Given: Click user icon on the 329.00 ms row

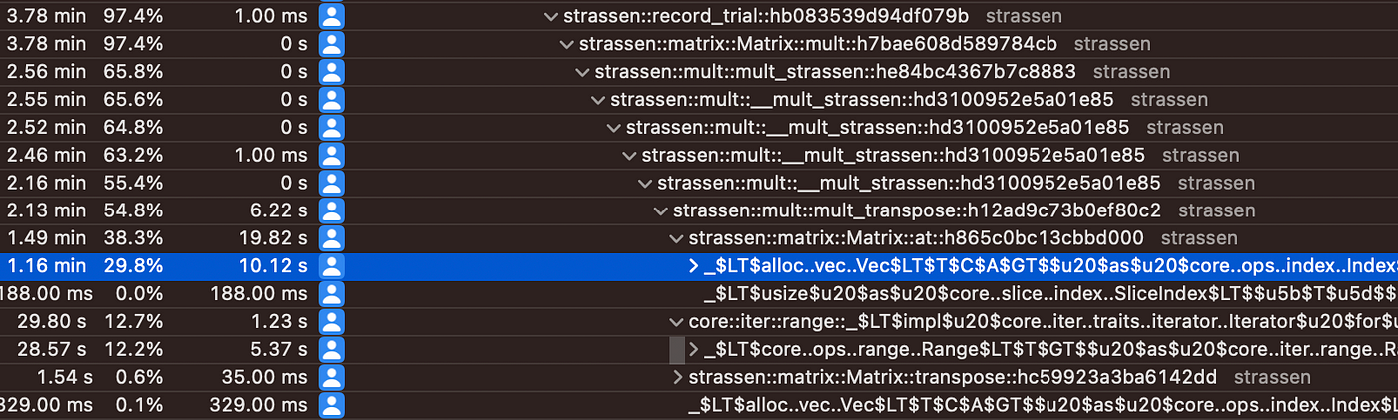Looking at the screenshot, I should pos(331,405).
